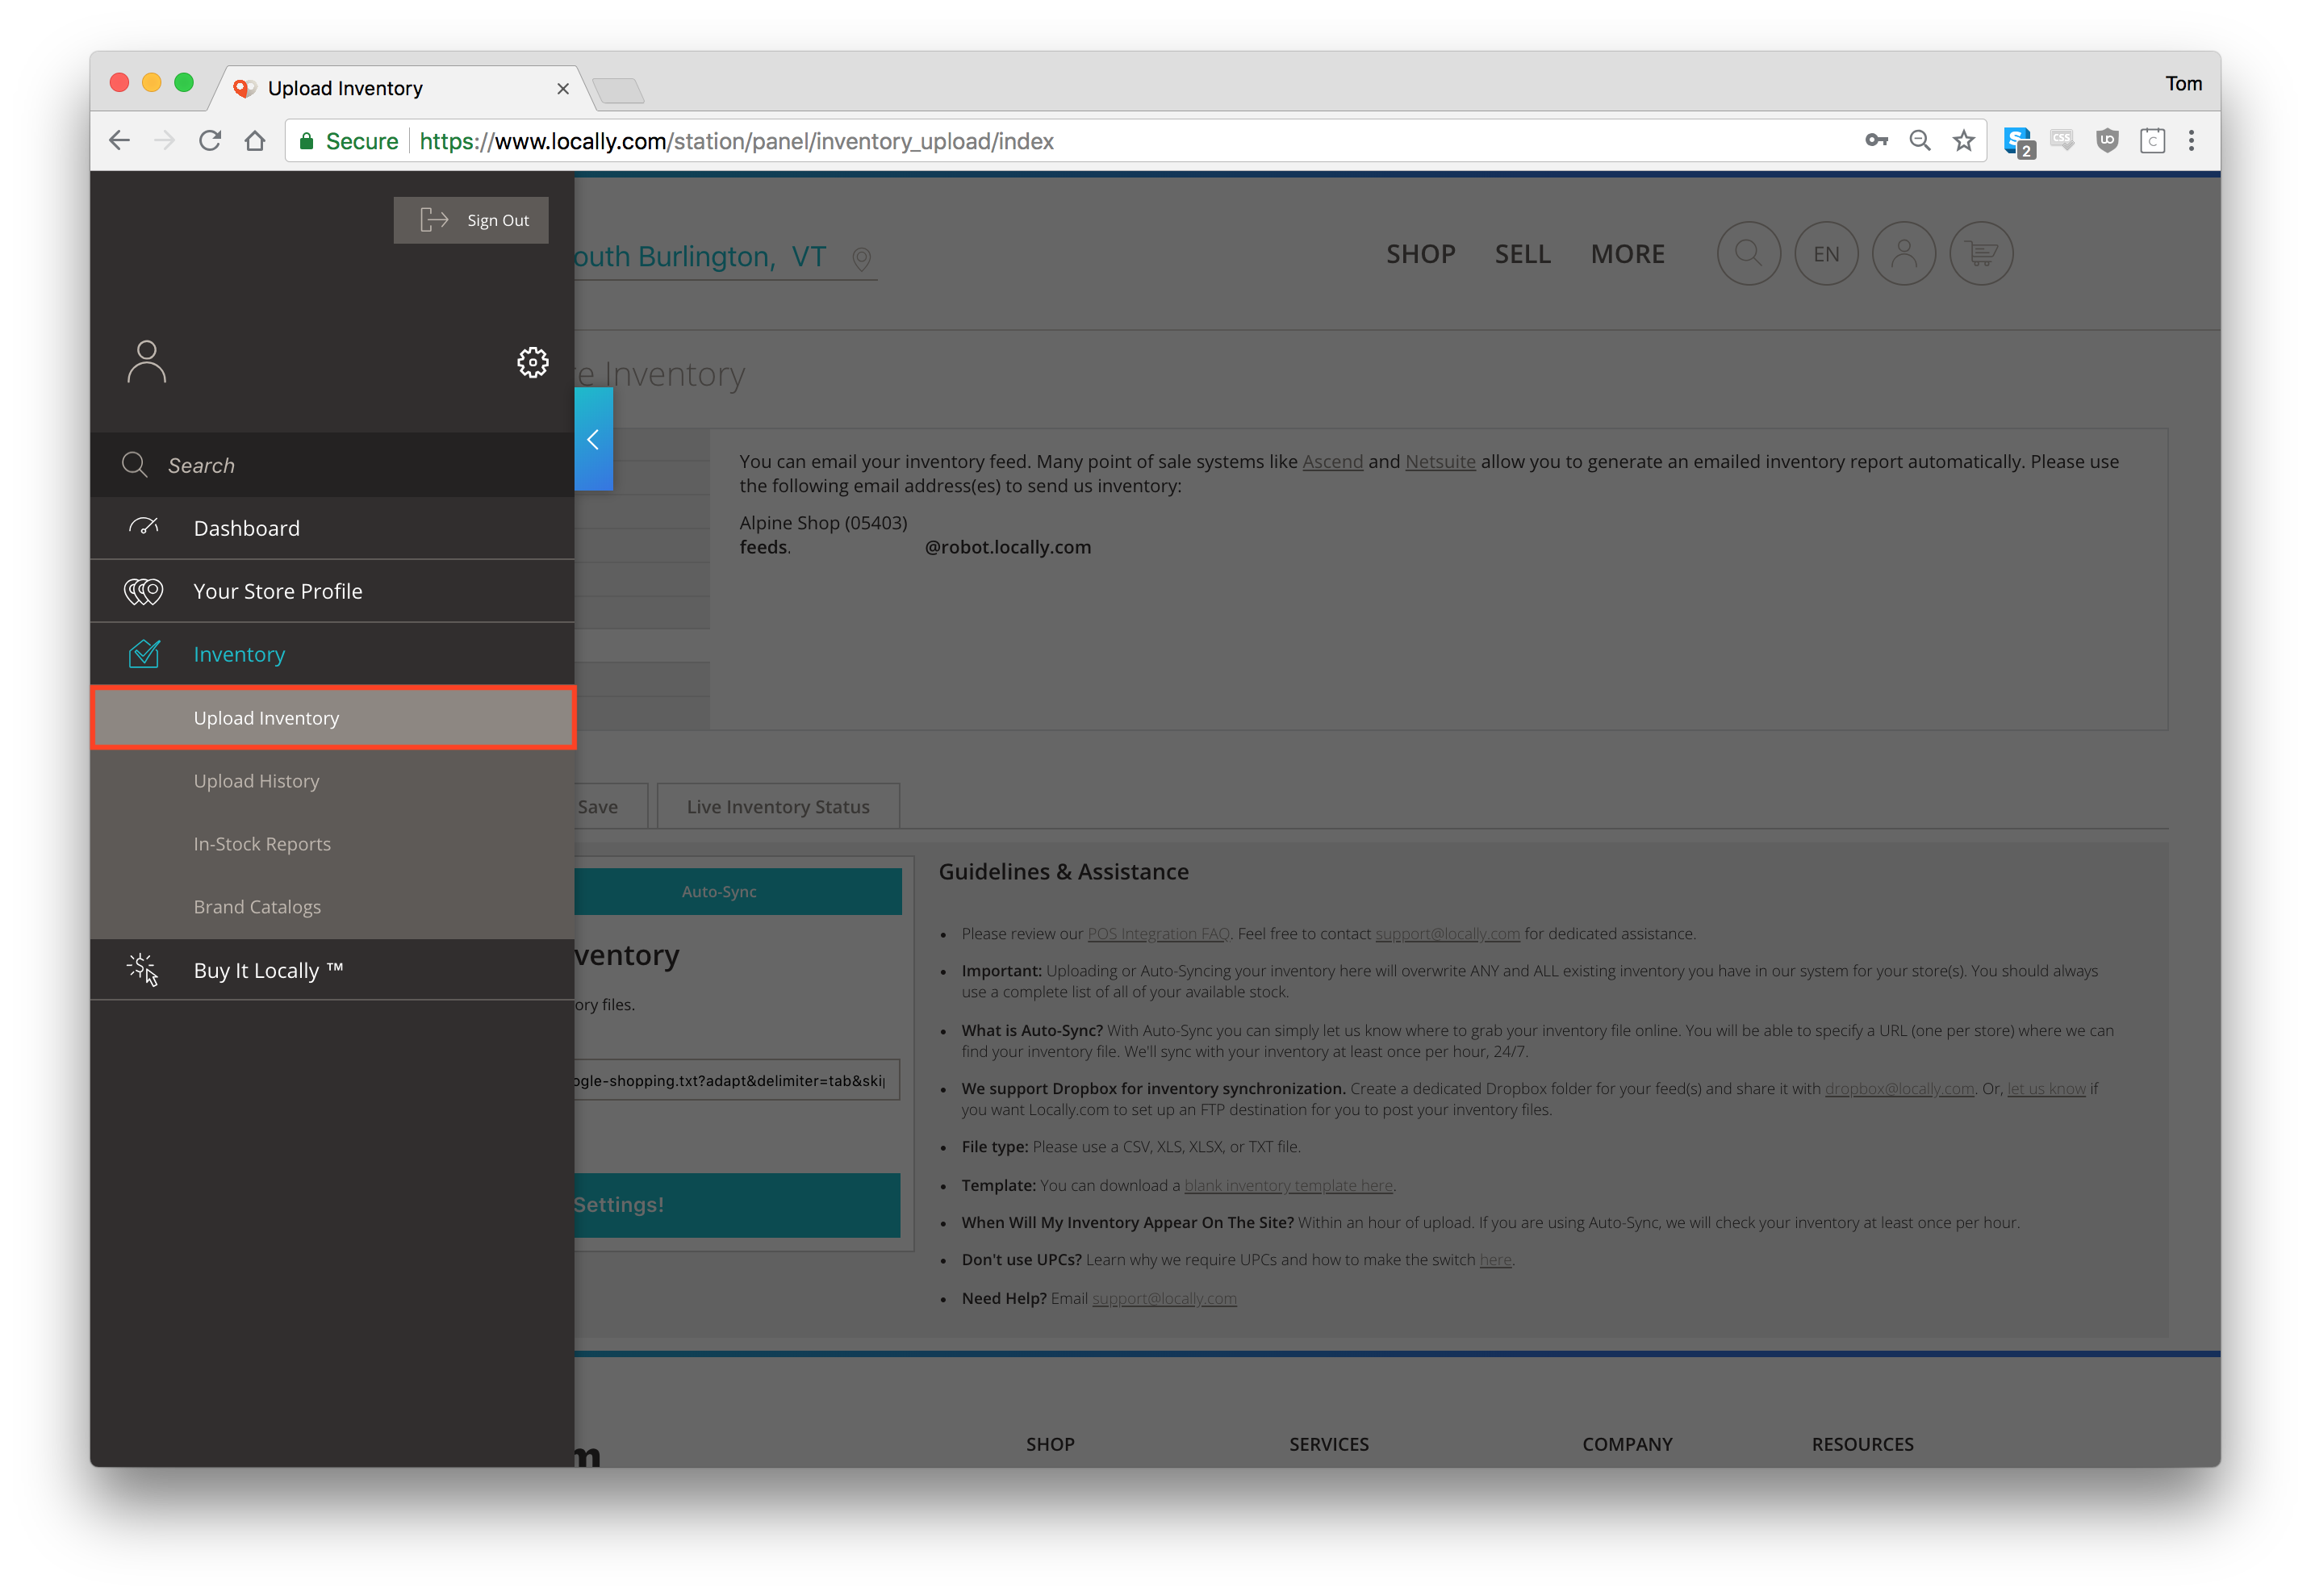The image size is (2311, 1596).
Task: Click the circular search icon in header
Action: click(1748, 254)
